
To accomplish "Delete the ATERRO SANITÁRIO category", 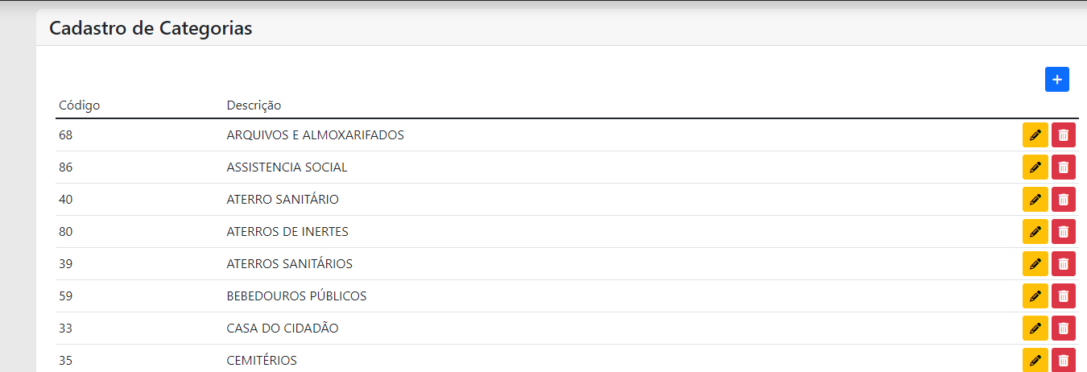I will pos(1064,200).
